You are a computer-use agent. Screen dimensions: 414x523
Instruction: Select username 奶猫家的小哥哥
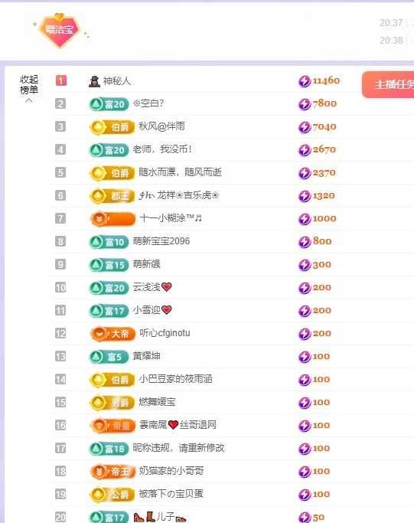[x=171, y=471]
